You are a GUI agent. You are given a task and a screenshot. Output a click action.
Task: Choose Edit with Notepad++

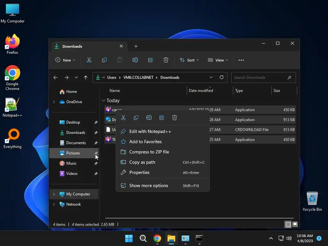163,131
